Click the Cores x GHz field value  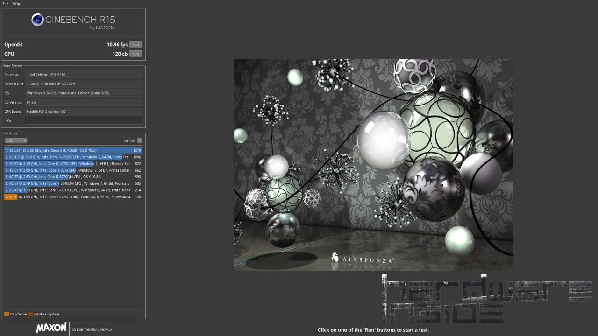pyautogui.click(x=84, y=84)
